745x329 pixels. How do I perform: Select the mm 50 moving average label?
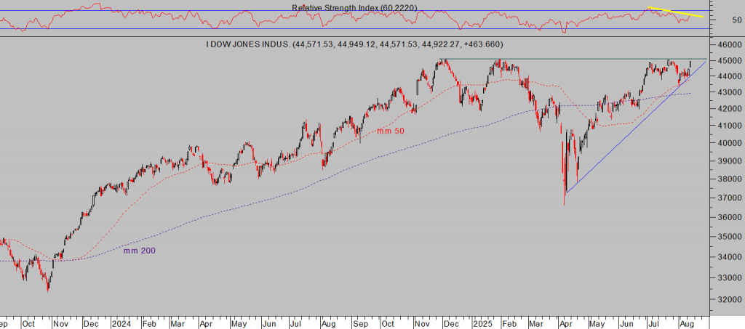[x=391, y=131]
